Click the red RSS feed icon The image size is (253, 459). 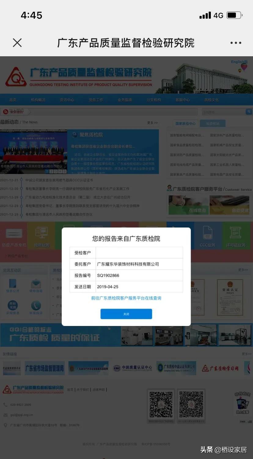point(5,112)
